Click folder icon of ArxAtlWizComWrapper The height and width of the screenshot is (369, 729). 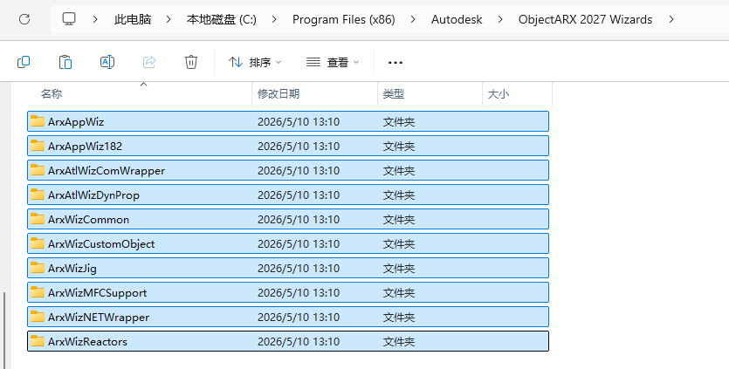coord(38,170)
